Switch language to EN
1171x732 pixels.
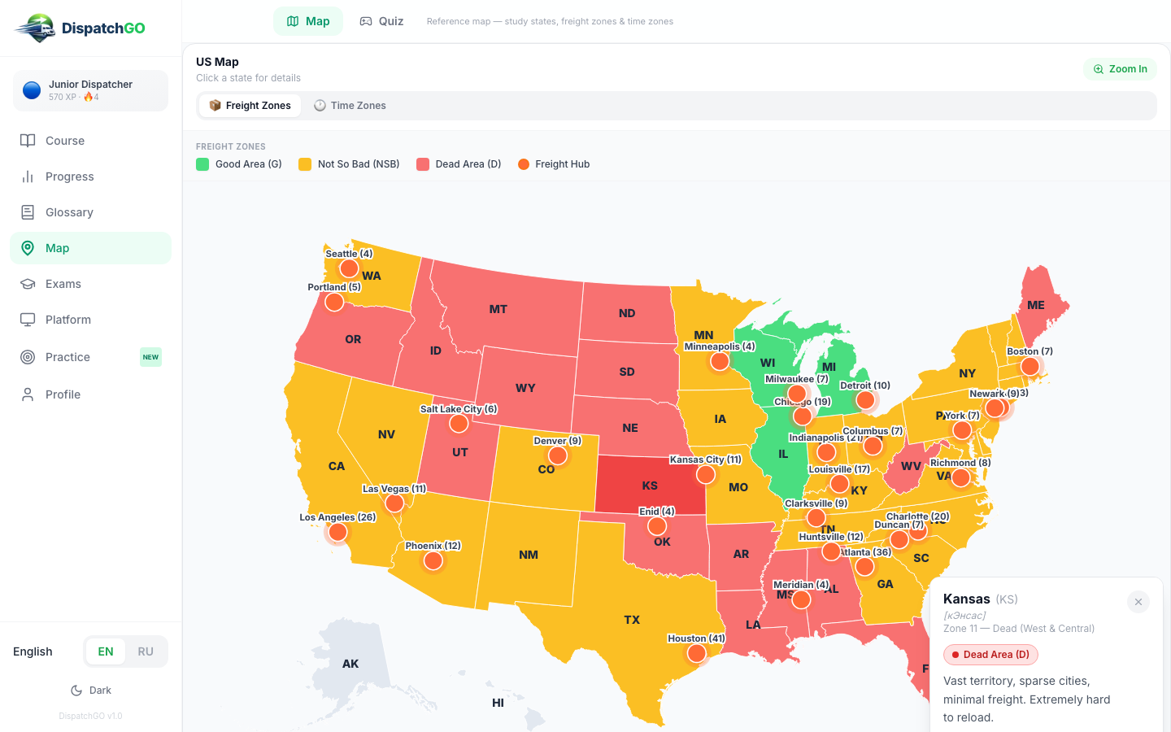106,651
